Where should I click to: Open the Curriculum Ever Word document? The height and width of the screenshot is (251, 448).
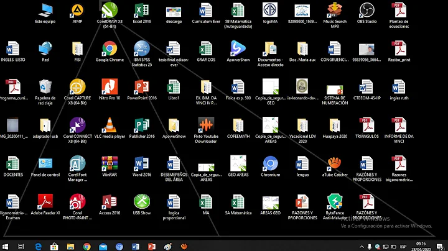(x=206, y=14)
